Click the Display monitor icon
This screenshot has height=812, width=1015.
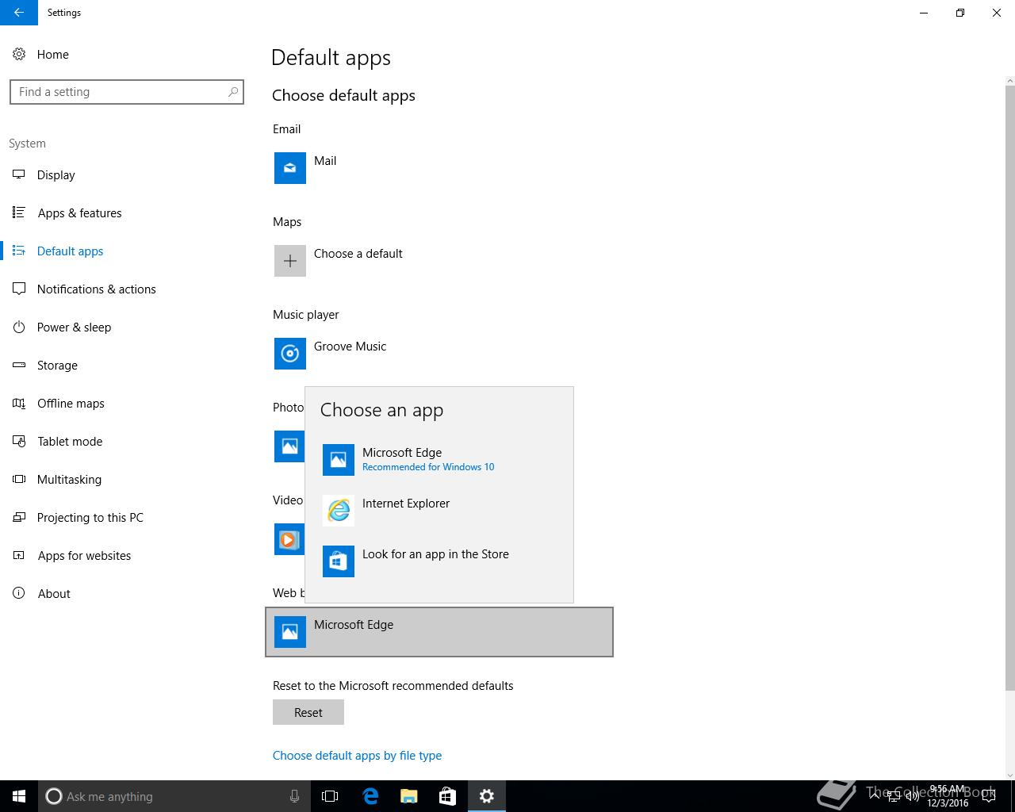[19, 174]
